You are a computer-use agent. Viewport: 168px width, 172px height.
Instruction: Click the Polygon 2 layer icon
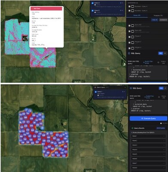(x=133, y=43)
